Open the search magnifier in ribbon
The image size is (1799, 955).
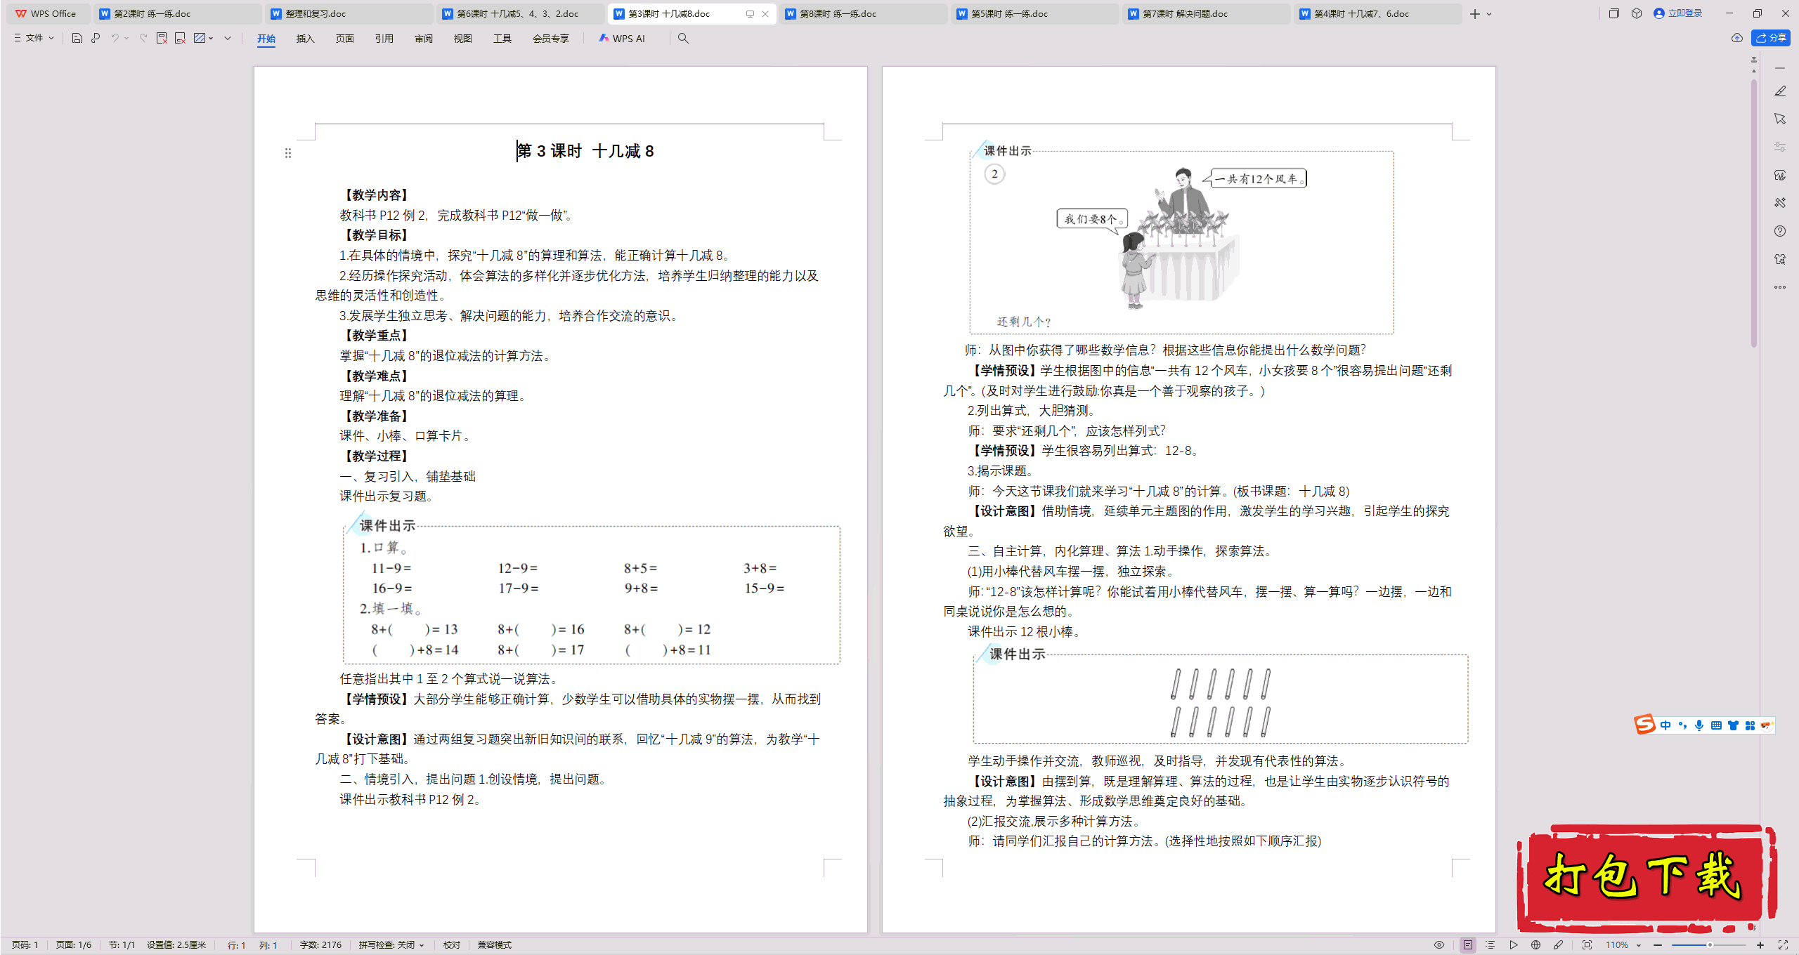[x=683, y=39]
